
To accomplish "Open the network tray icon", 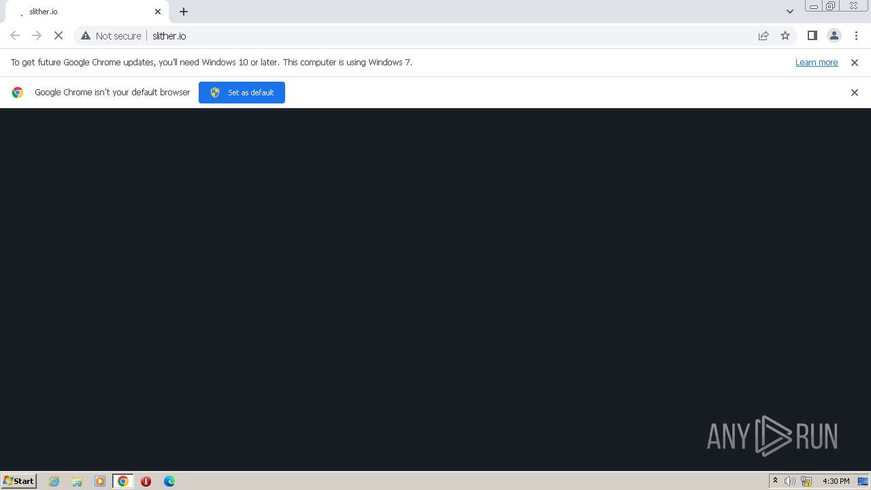I will 806,481.
